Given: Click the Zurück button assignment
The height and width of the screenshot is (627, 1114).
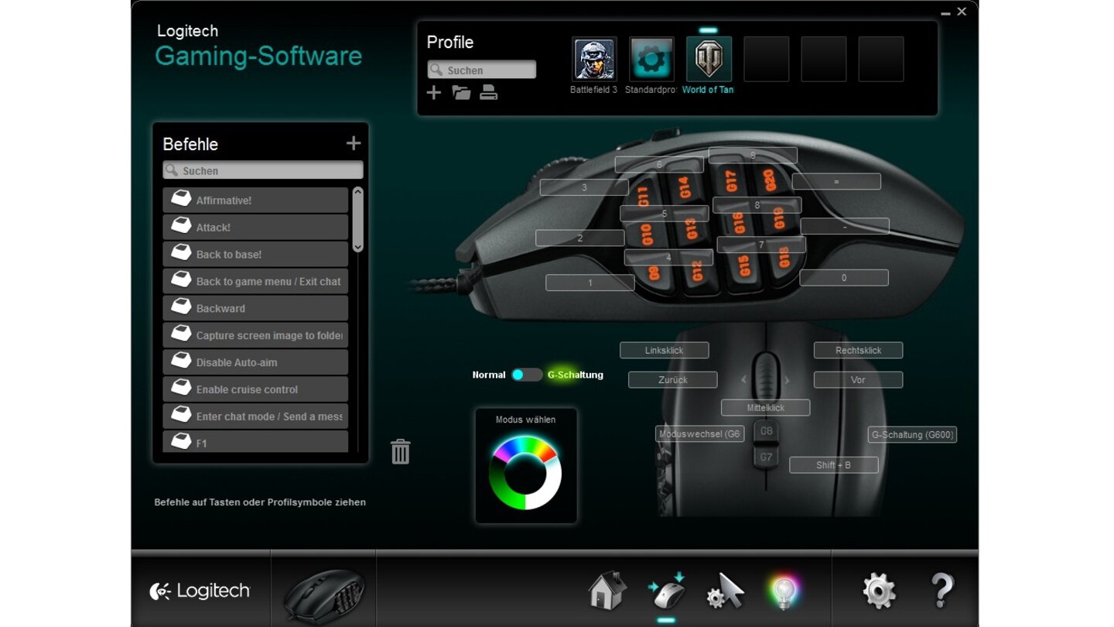Looking at the screenshot, I should 672,380.
